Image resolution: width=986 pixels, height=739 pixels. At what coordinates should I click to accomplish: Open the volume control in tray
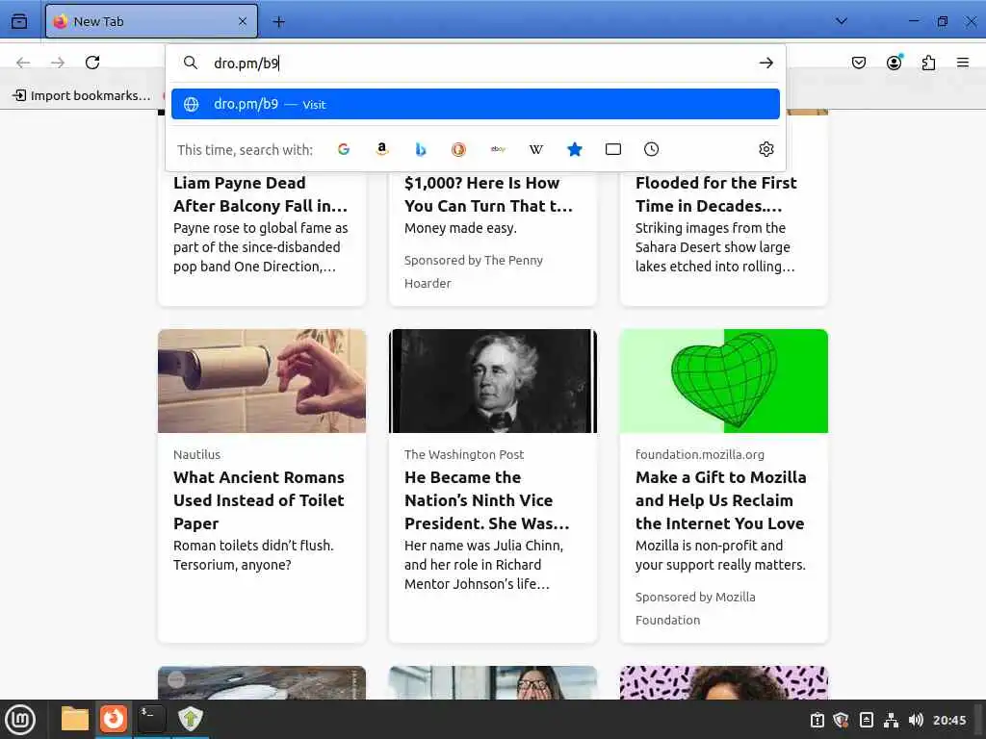click(917, 720)
